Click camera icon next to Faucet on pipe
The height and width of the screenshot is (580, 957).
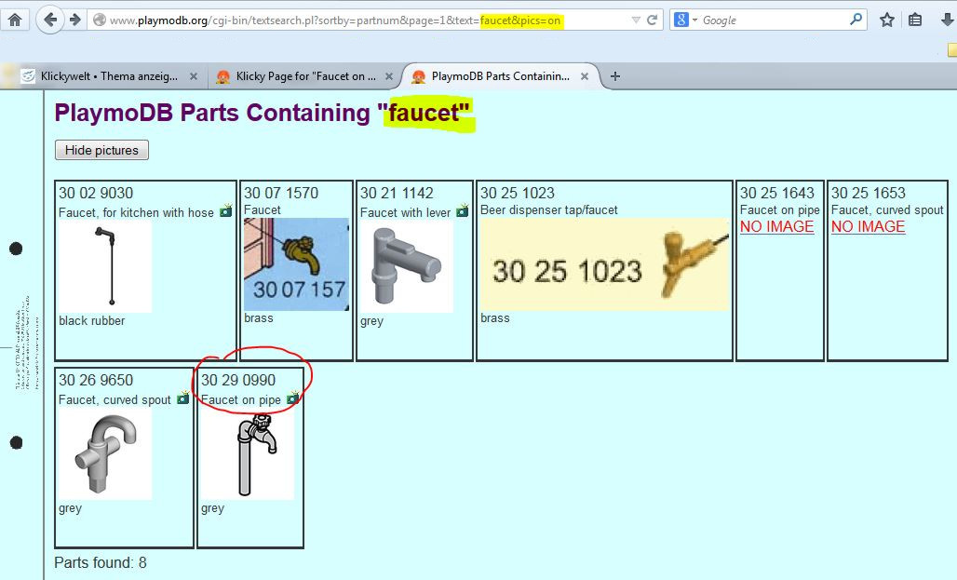pyautogui.click(x=293, y=399)
